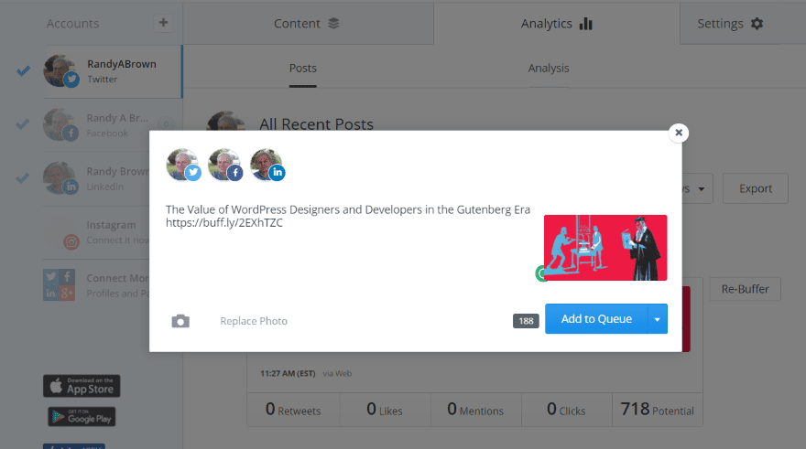Close the composer popup with X

[x=678, y=133]
